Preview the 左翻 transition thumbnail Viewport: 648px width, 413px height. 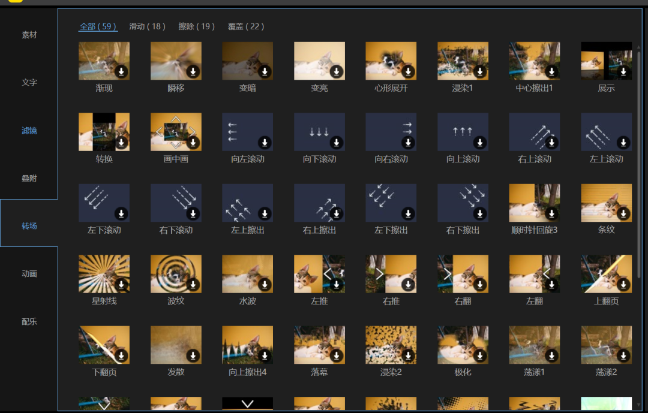pos(535,274)
